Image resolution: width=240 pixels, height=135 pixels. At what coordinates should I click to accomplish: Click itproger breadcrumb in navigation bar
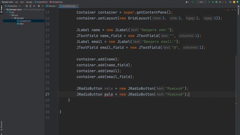point(29,2)
